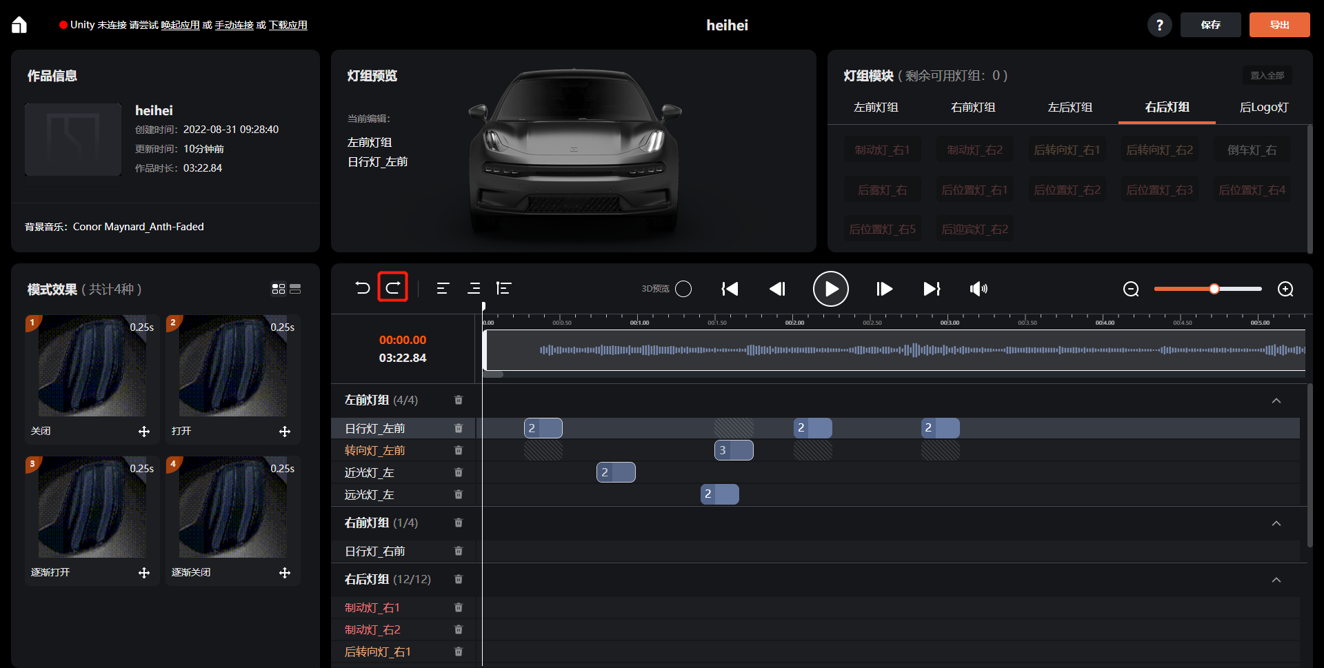Collapse the 右前灯组 track group
The image size is (1324, 668).
[1276, 523]
